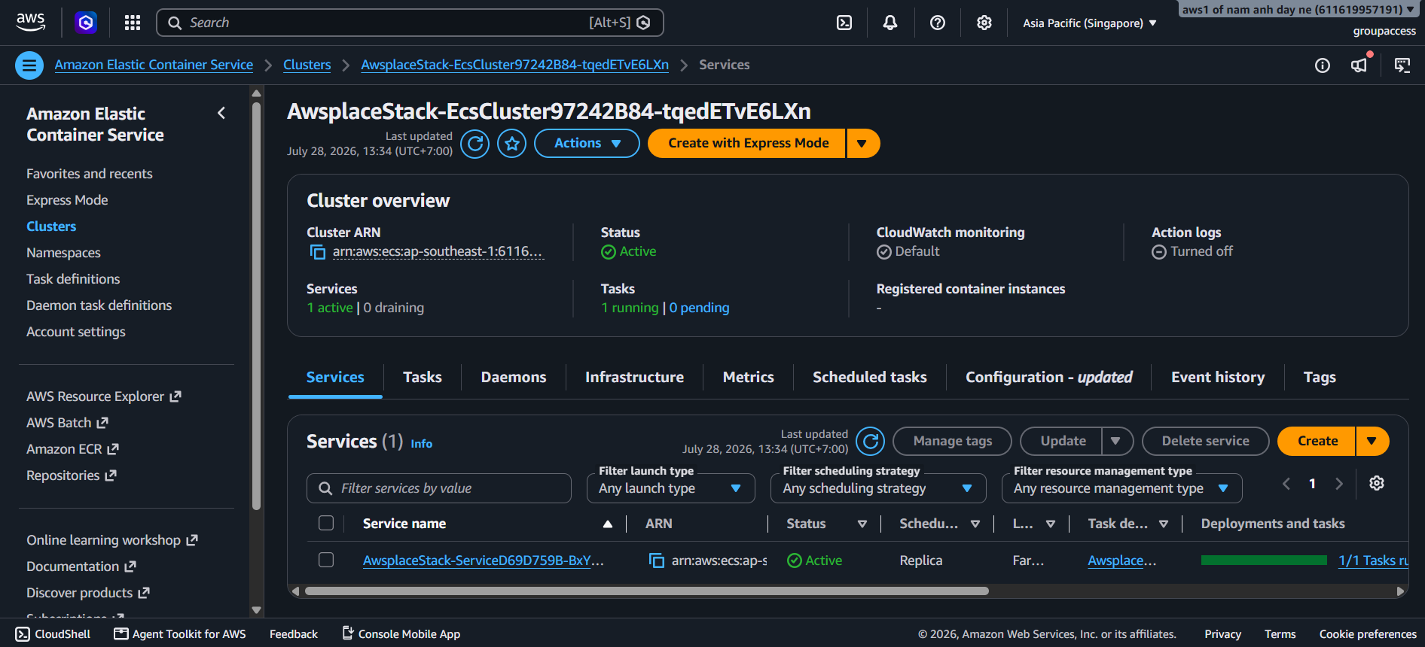Viewport: 1425px width, 647px height.
Task: Focus the Filter services by value field
Action: pos(439,488)
